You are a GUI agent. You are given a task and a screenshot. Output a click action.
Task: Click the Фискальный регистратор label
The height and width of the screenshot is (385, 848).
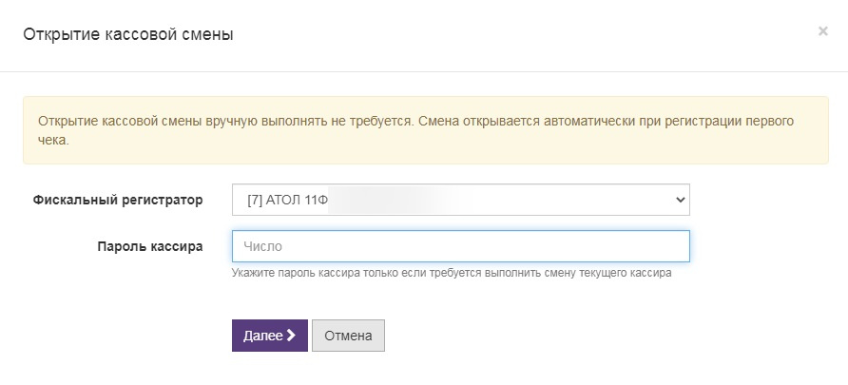pyautogui.click(x=118, y=200)
